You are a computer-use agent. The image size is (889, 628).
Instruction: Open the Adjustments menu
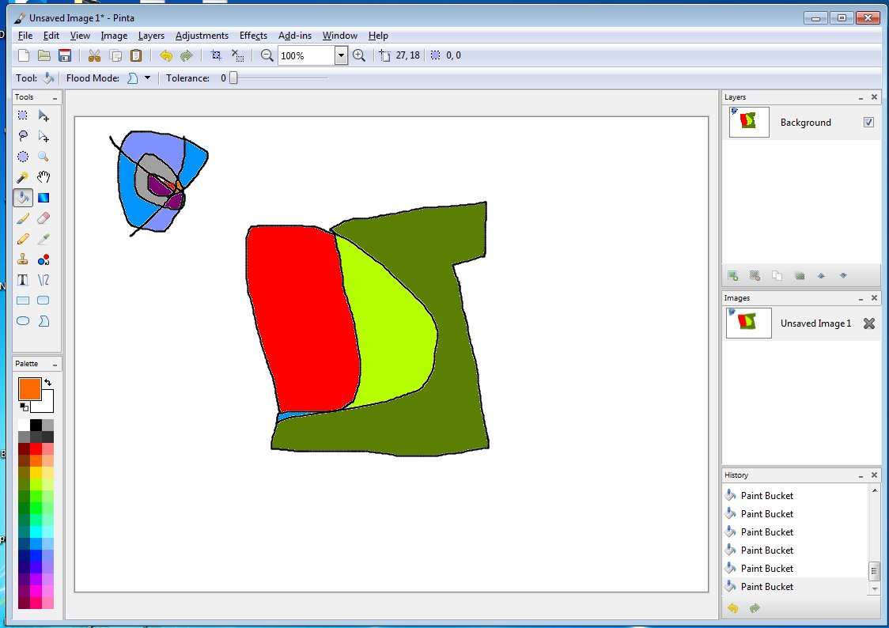coord(202,36)
